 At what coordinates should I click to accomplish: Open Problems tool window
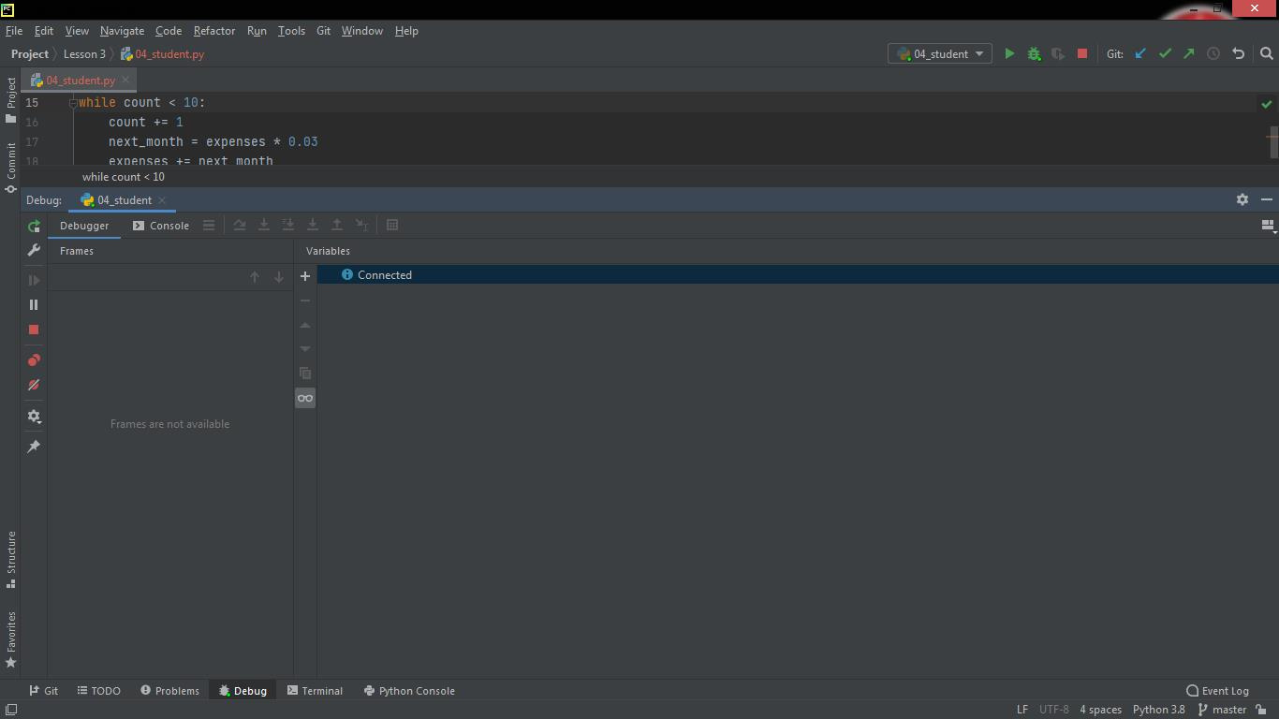tap(169, 691)
